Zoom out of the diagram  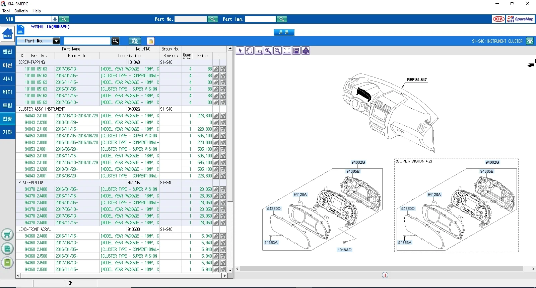(x=277, y=50)
